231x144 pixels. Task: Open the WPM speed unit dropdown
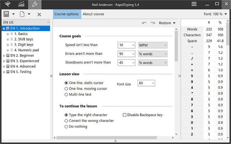click(x=153, y=45)
